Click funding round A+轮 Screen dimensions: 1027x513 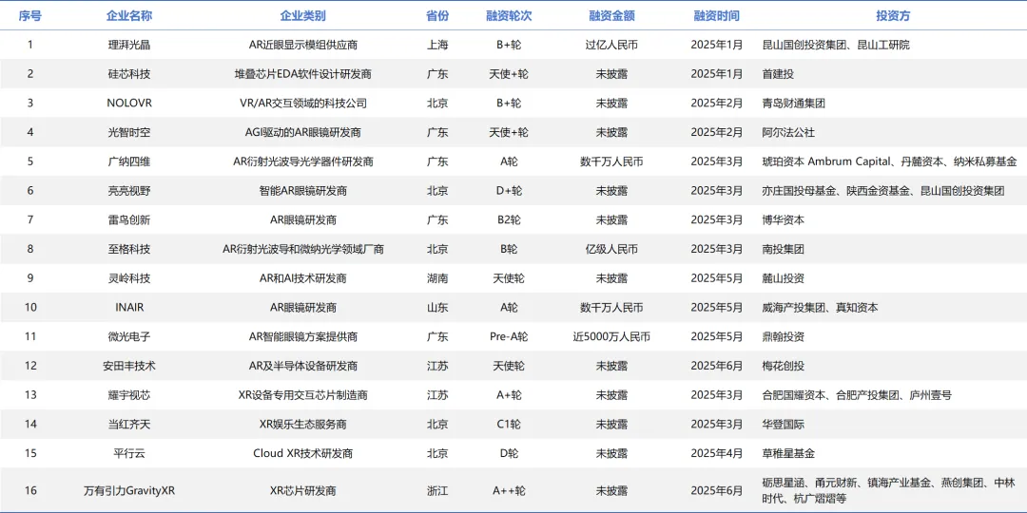point(509,395)
